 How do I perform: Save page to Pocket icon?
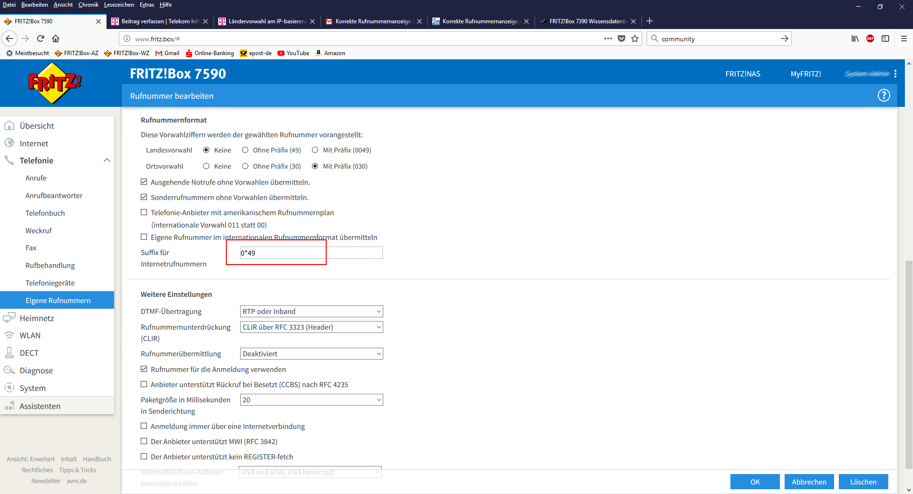(x=622, y=38)
